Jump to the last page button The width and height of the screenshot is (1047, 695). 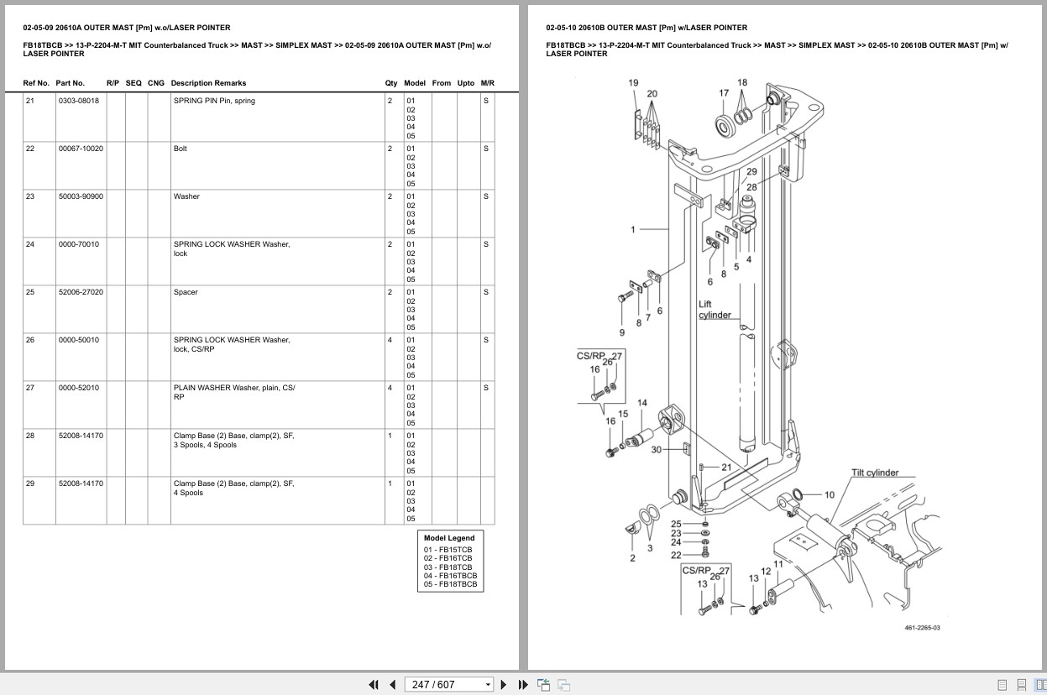[523, 684]
